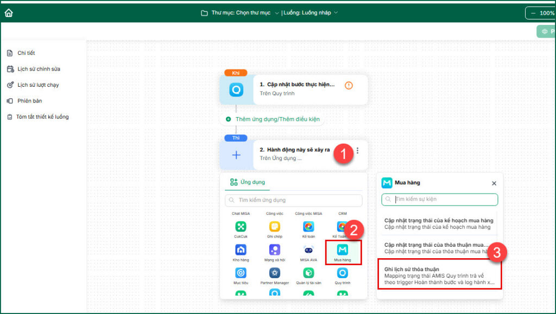Click Thêm ứng dụng/Thêm điều kiện link
This screenshot has width=556, height=314.
[273, 119]
